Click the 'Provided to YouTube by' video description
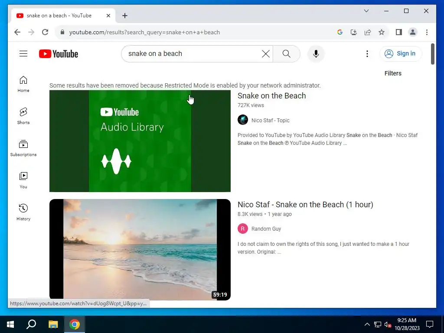 point(327,139)
